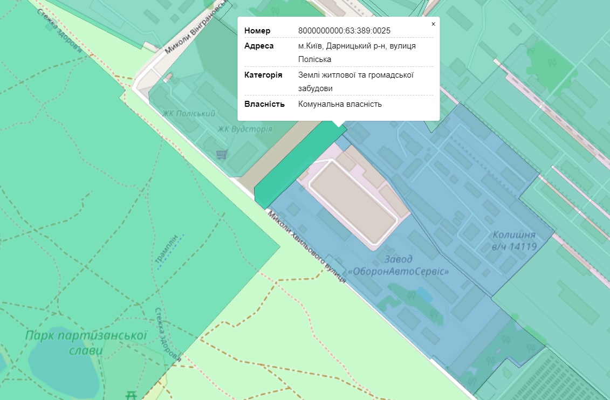Click the shopping cart icon near ЖК Вудсторія
Screen dimensions: 610x400
(221, 155)
